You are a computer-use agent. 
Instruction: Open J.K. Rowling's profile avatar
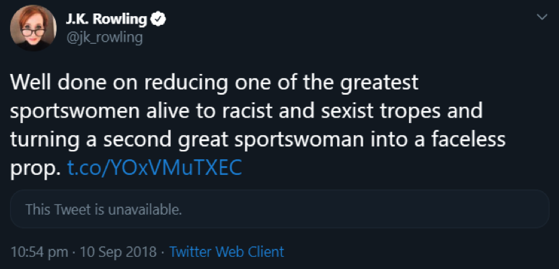click(32, 28)
